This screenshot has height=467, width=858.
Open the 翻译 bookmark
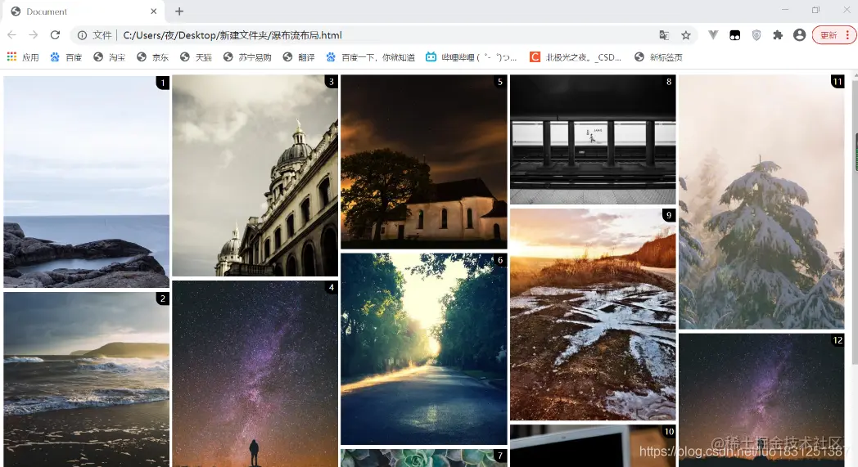(299, 57)
